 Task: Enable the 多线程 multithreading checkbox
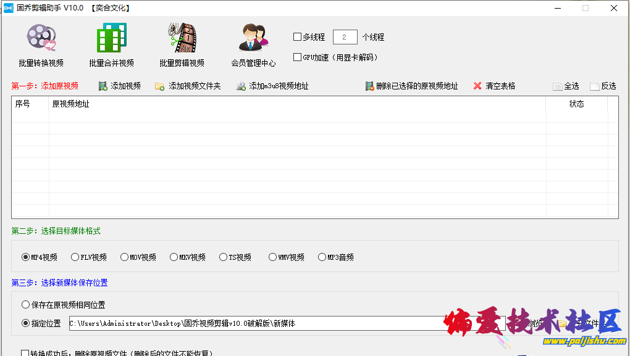point(297,36)
